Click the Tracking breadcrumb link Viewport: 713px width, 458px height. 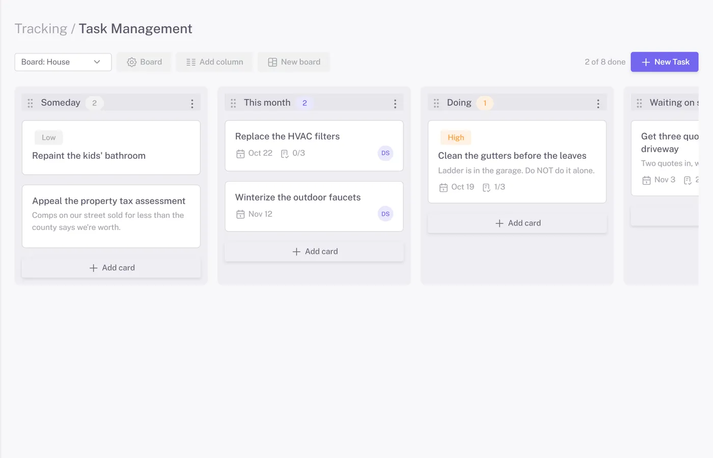[41, 28]
